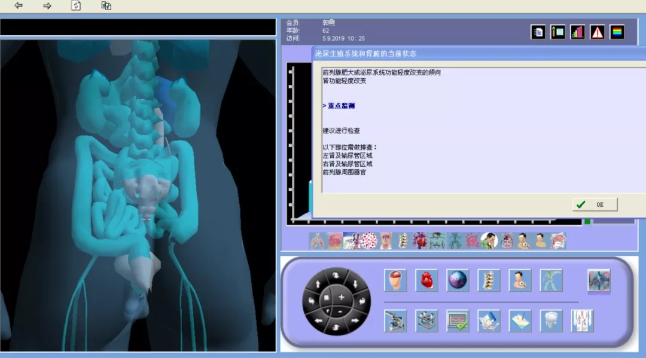Click the forward arrow in the top toolbar
Screen dimensions: 646x358
pyautogui.click(x=47, y=6)
